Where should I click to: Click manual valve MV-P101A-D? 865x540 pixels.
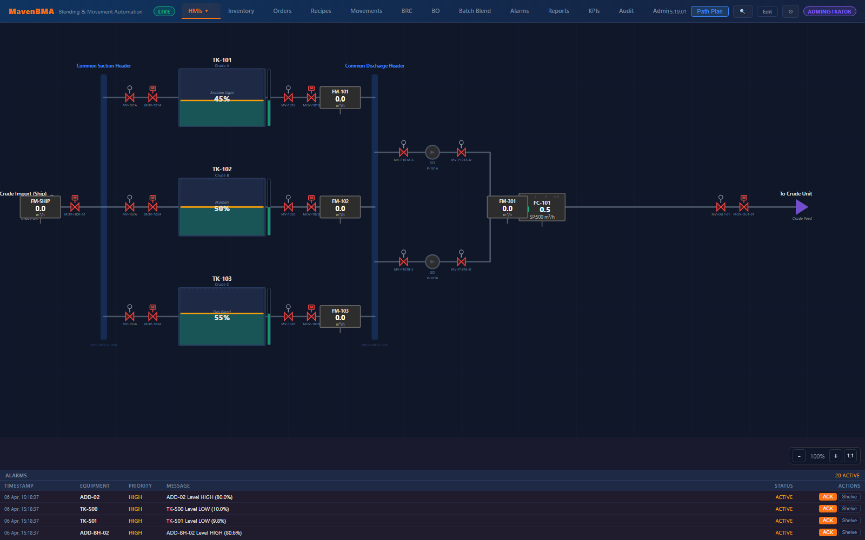point(461,152)
